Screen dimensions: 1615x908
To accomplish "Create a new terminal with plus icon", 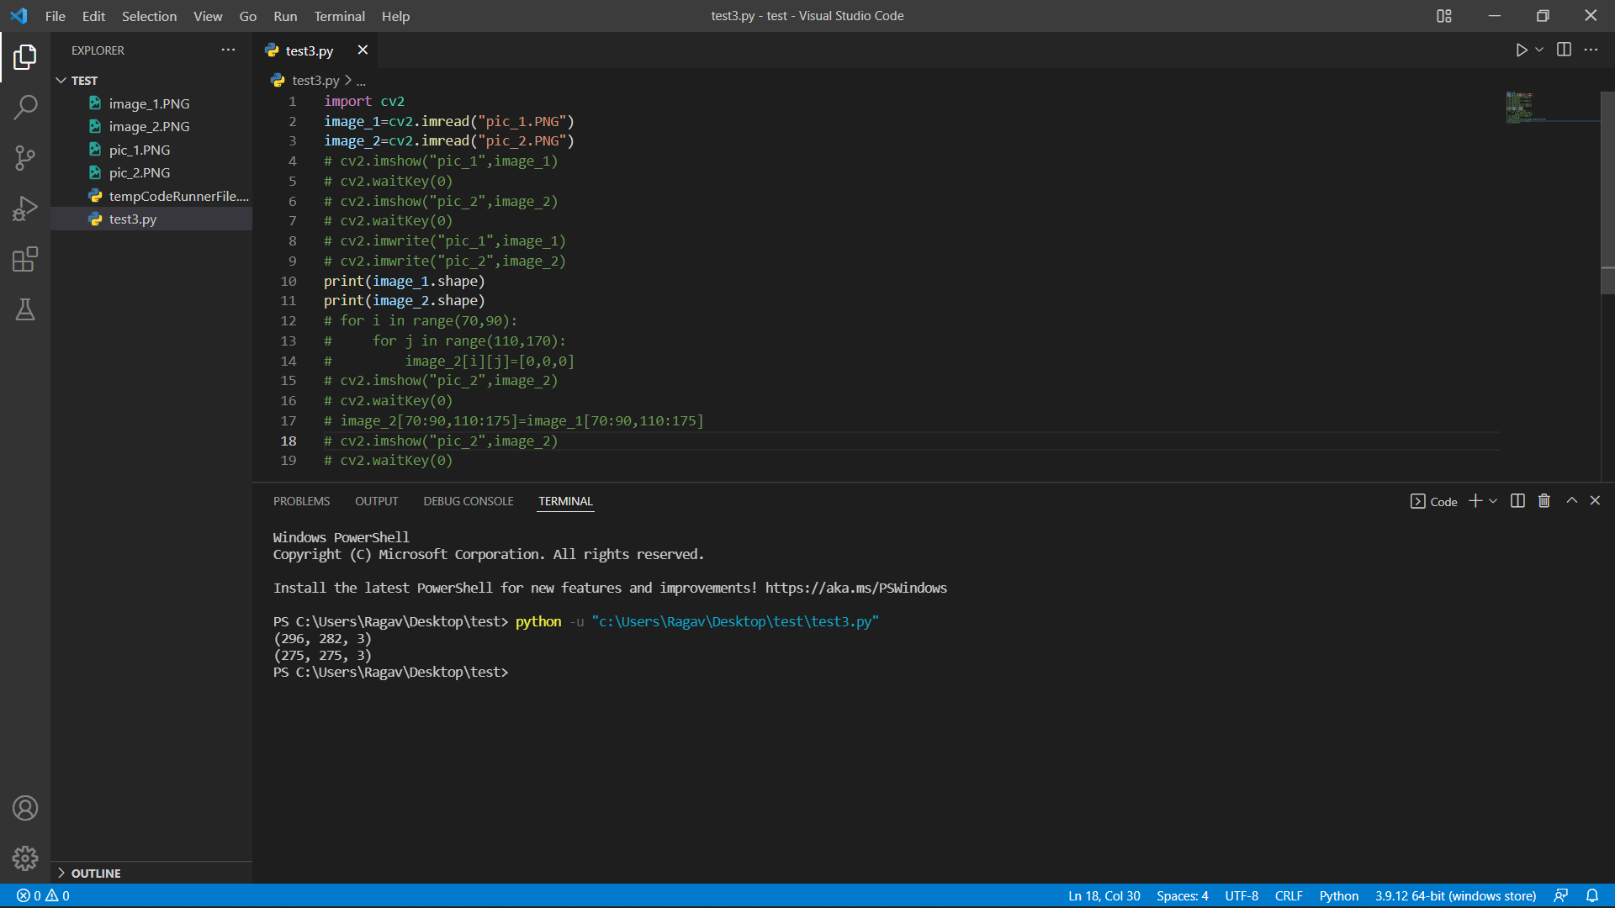I will point(1474,500).
